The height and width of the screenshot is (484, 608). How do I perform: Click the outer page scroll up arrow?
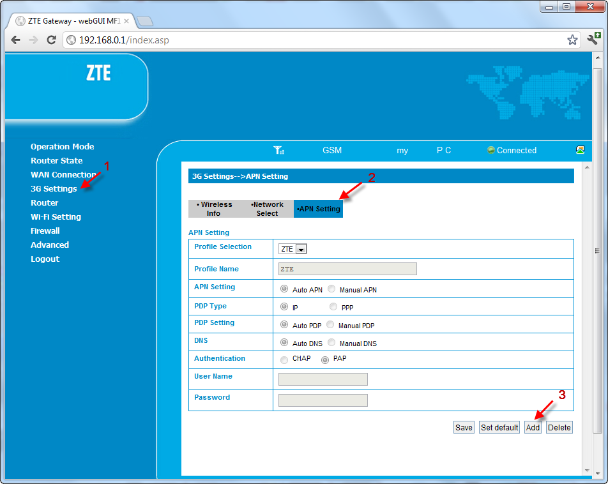(598, 57)
